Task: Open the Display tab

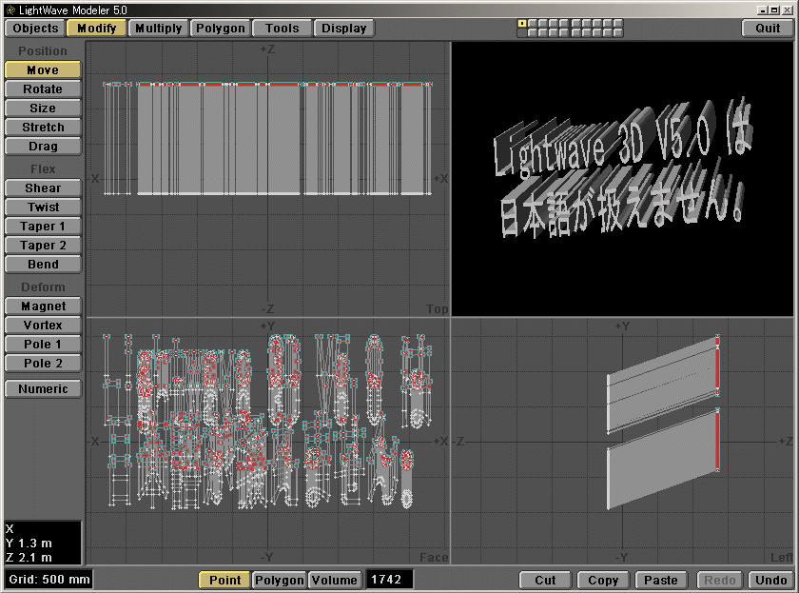Action: (344, 29)
